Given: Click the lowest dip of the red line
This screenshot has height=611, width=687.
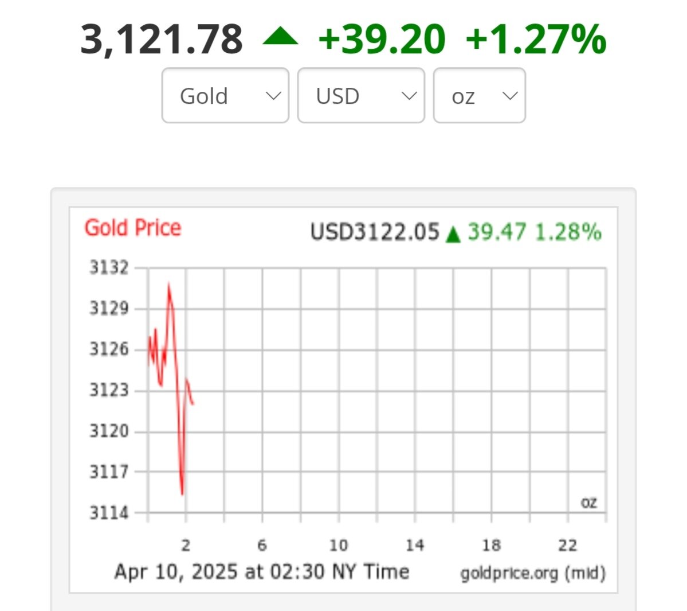Looking at the screenshot, I should tap(182, 493).
